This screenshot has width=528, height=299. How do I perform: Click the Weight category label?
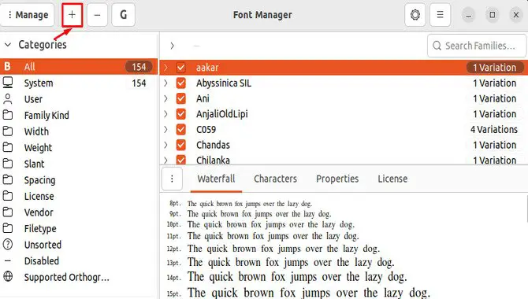38,148
